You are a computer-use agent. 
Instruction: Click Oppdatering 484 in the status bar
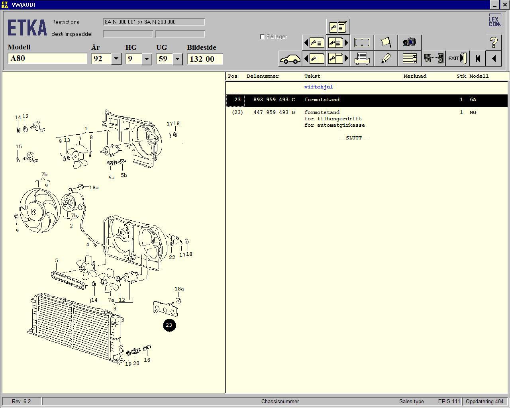click(x=485, y=402)
